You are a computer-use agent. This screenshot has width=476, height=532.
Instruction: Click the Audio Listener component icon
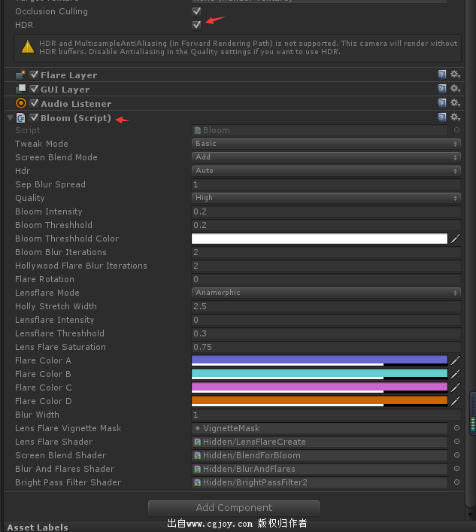point(21,103)
